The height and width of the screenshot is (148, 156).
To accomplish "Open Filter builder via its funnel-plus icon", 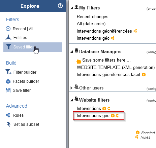I will click(8, 72).
